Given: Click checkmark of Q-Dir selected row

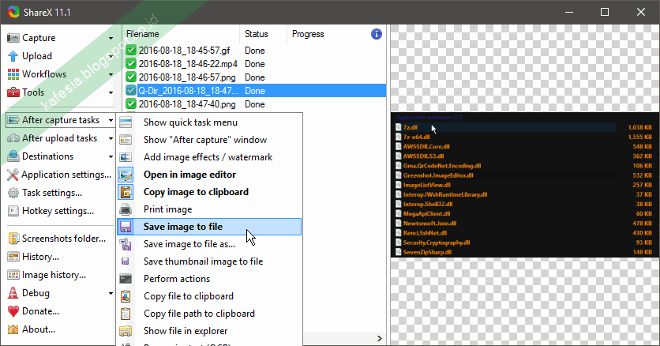Looking at the screenshot, I should tap(131, 91).
